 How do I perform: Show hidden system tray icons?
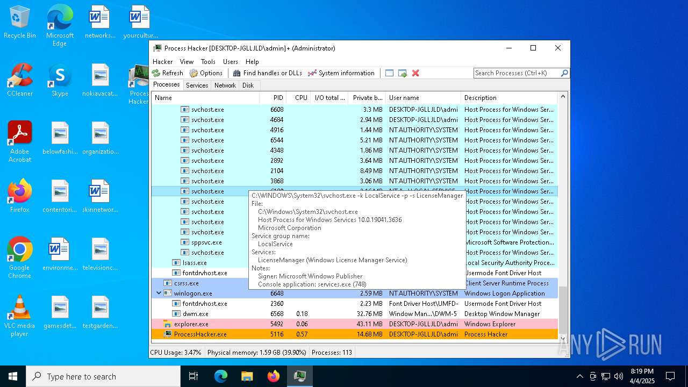point(579,376)
